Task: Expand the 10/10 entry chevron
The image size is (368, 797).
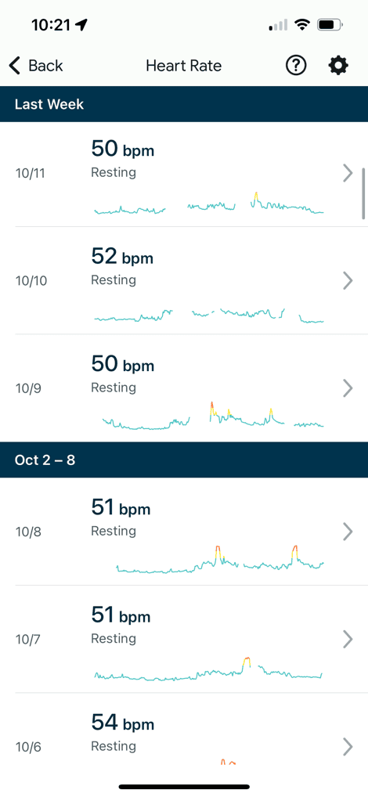Action: point(348,280)
